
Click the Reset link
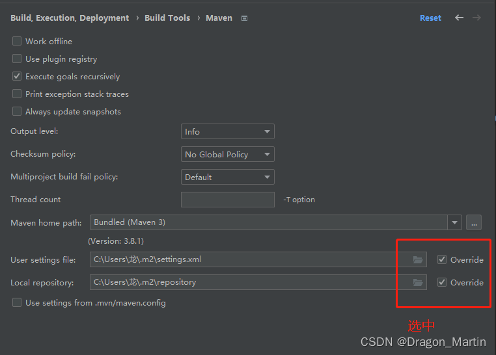[430, 18]
